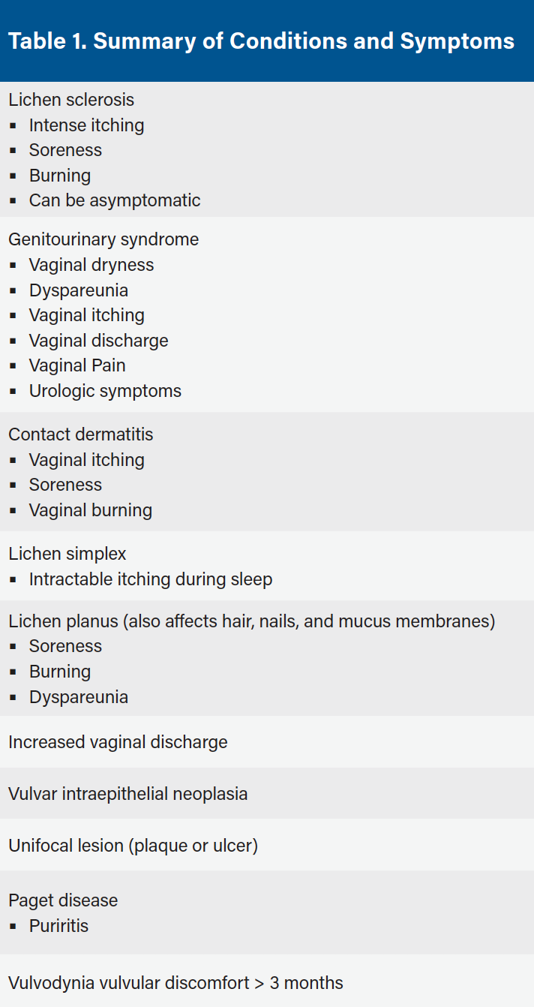Click the 'Intense itching' bullet item
This screenshot has height=1007, width=534.
coord(86,125)
